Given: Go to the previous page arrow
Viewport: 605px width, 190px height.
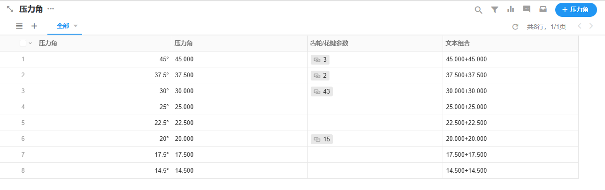Looking at the screenshot, I should pyautogui.click(x=579, y=26).
